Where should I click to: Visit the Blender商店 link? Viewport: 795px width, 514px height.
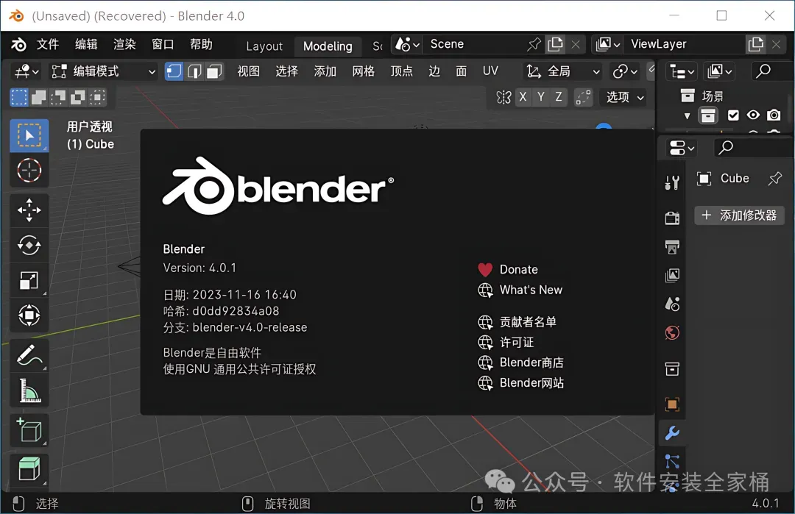pyautogui.click(x=520, y=363)
